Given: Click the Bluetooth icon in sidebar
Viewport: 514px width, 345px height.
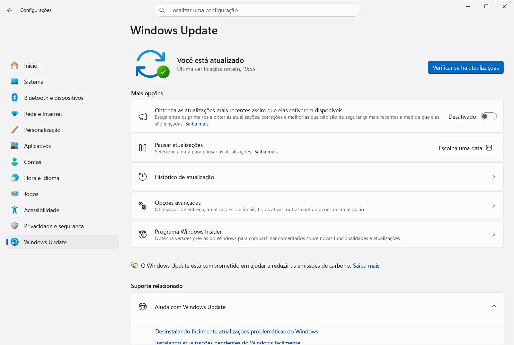Looking at the screenshot, I should [x=14, y=98].
